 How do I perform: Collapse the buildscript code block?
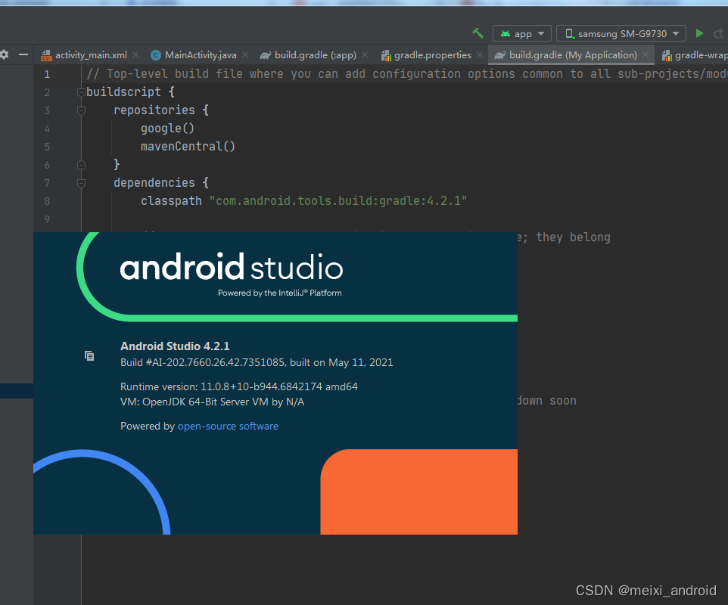tap(81, 92)
